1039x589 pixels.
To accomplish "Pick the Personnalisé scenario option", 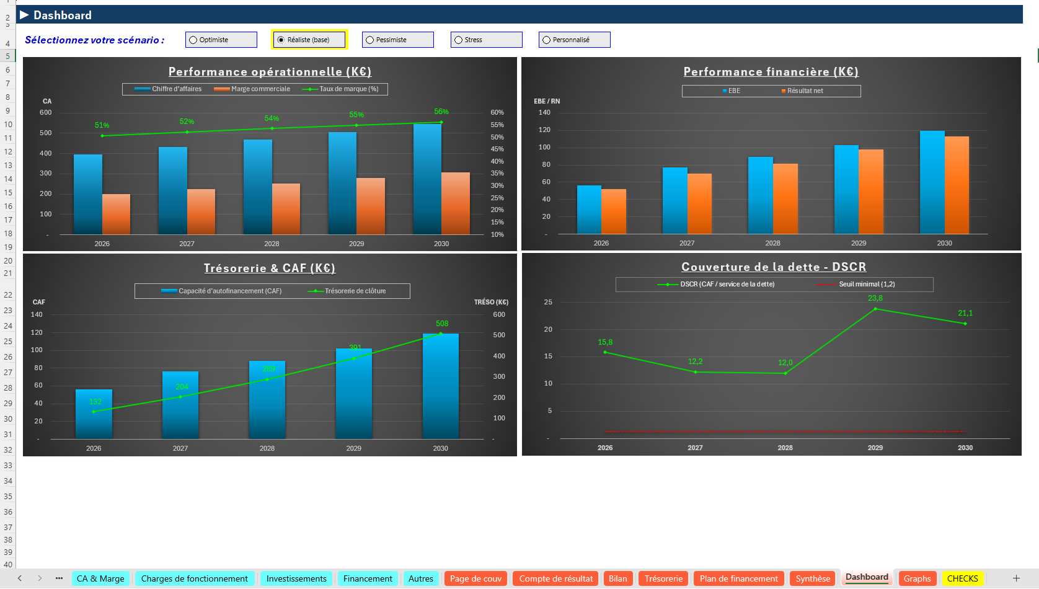I will [x=547, y=40].
